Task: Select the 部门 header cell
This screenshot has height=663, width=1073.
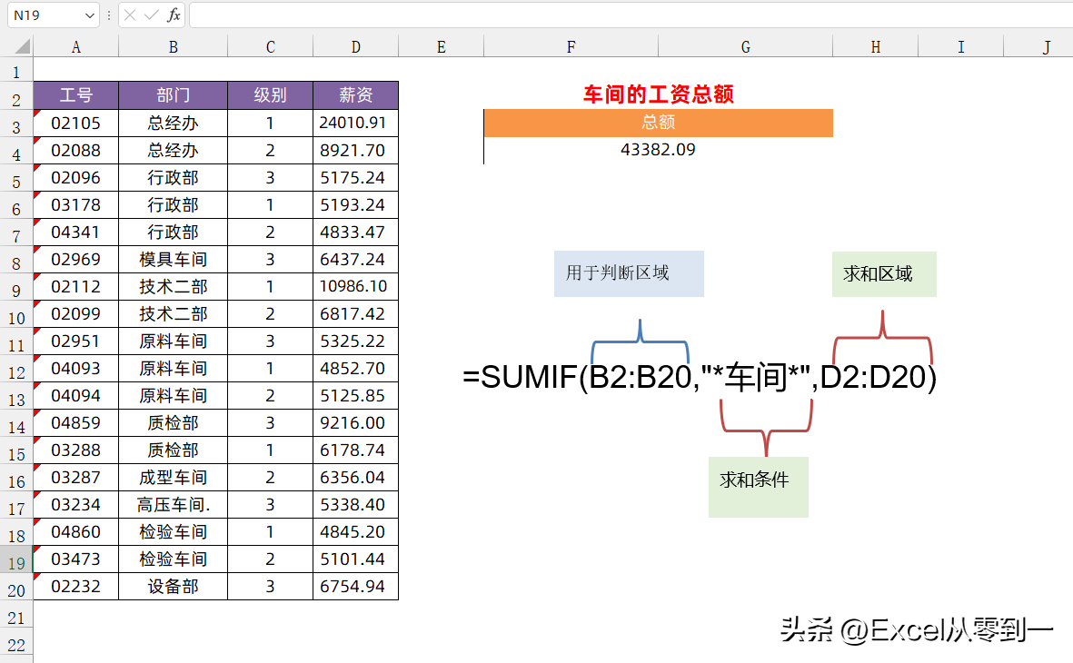Action: click(173, 95)
